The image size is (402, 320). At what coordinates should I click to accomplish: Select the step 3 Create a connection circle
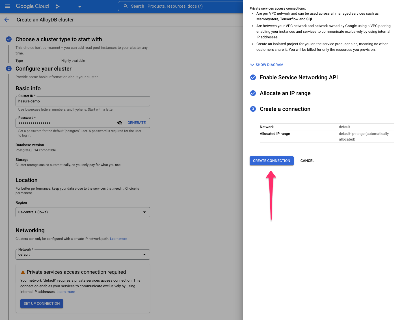tap(253, 109)
